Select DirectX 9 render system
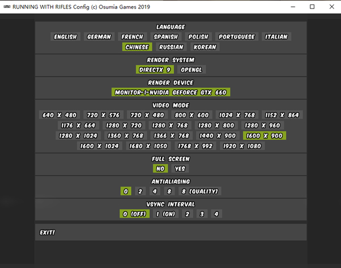Viewport: 341px width, 268px height. [x=155, y=70]
